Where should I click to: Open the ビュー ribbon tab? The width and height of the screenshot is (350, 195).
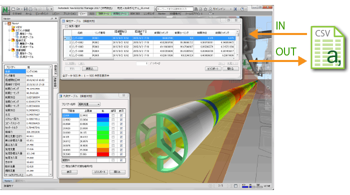pos(82,13)
